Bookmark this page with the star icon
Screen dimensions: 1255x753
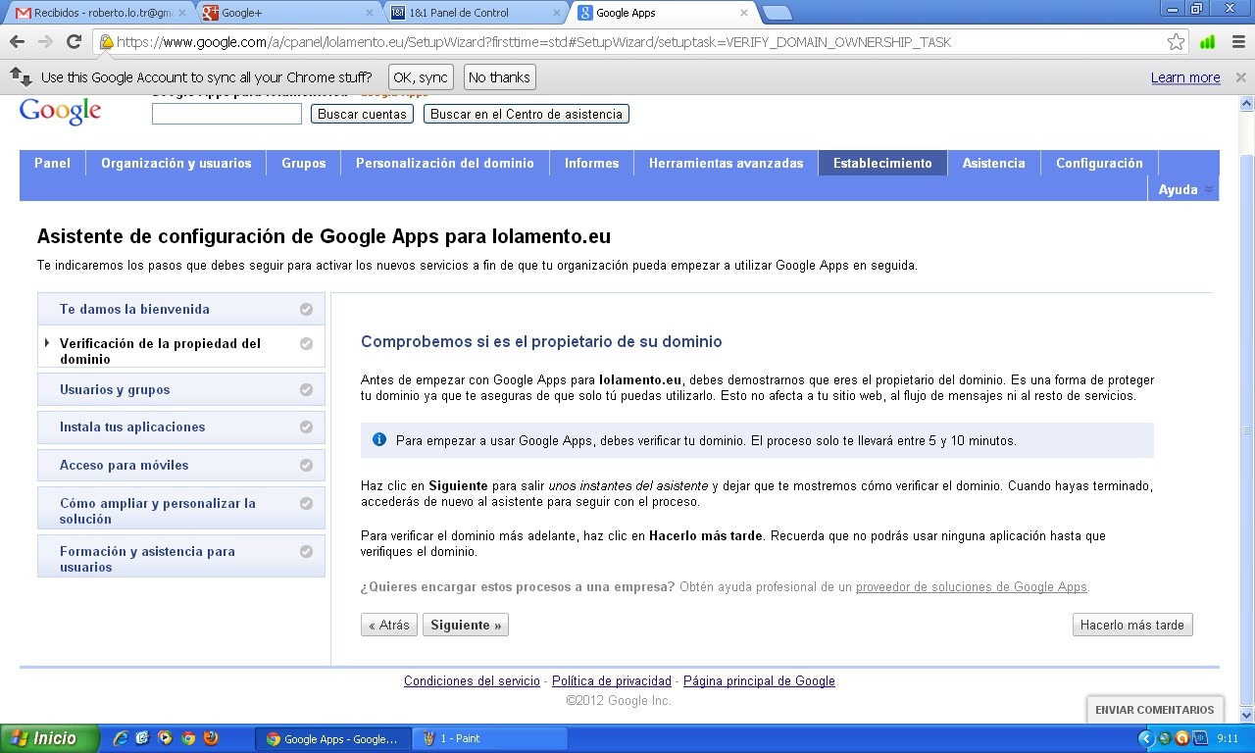coord(1176,42)
